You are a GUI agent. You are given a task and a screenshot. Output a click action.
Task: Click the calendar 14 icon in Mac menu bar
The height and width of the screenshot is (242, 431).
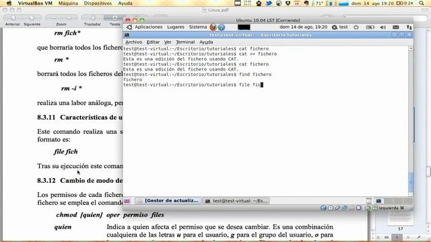297,3
